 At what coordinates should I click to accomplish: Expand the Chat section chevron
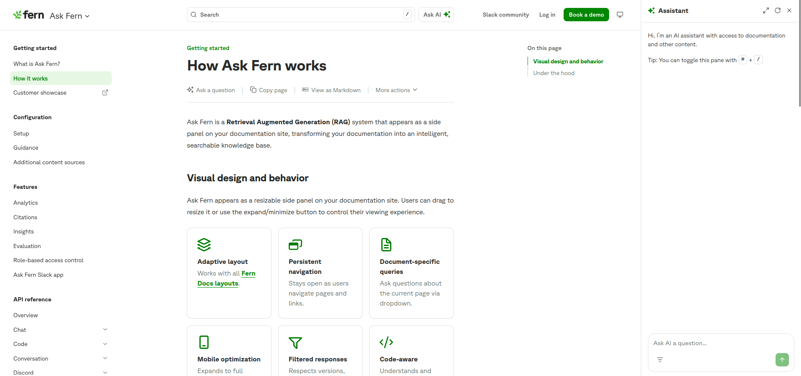[105, 329]
